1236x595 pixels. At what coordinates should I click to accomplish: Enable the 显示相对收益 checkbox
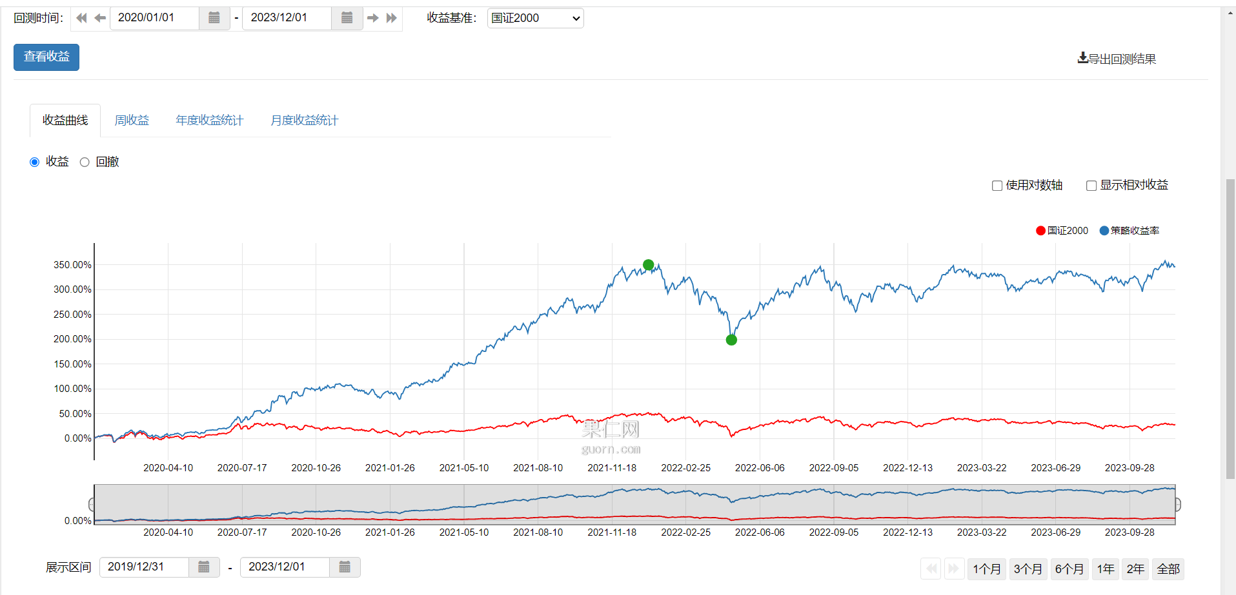pos(1091,186)
